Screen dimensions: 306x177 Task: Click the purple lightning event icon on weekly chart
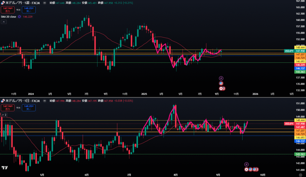[221, 78]
